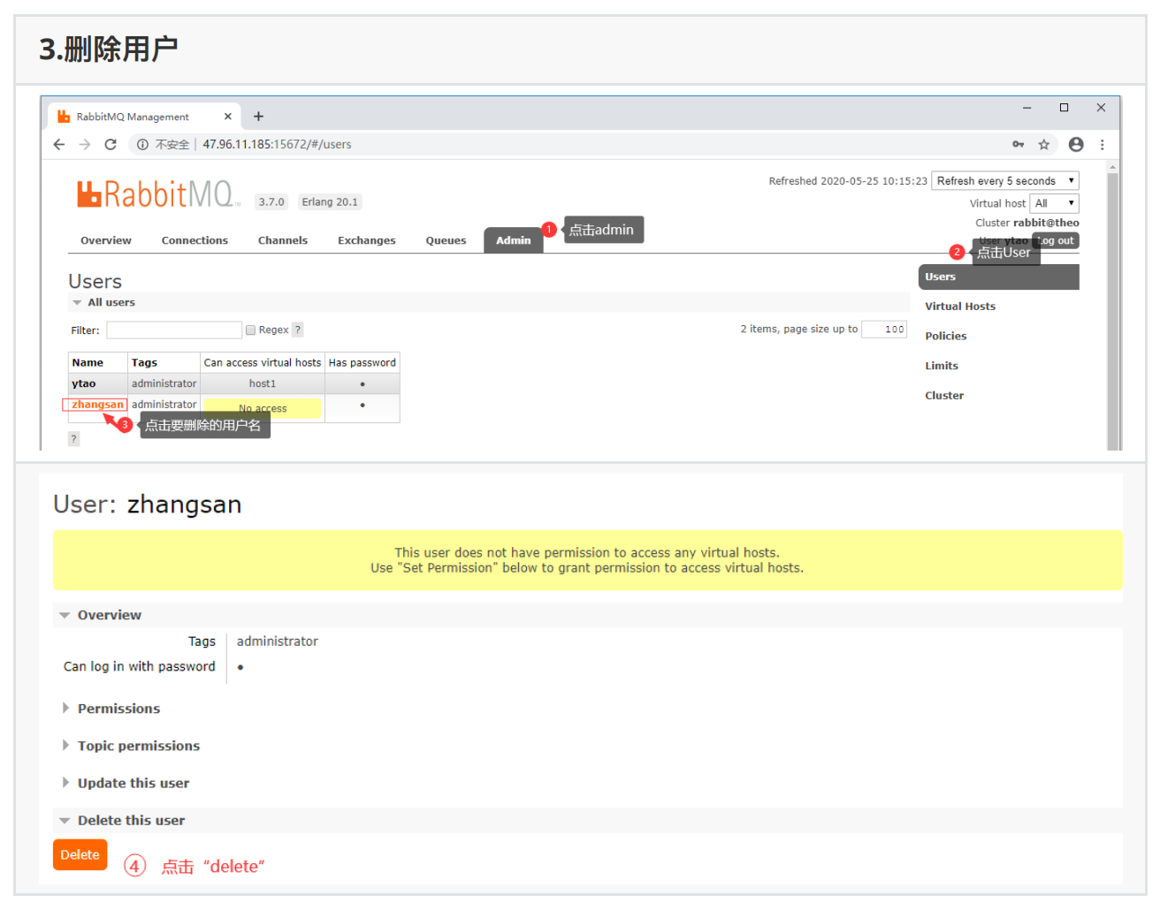This screenshot has height=910, width=1160.
Task: Click the saved password key icon
Action: coord(1019,145)
